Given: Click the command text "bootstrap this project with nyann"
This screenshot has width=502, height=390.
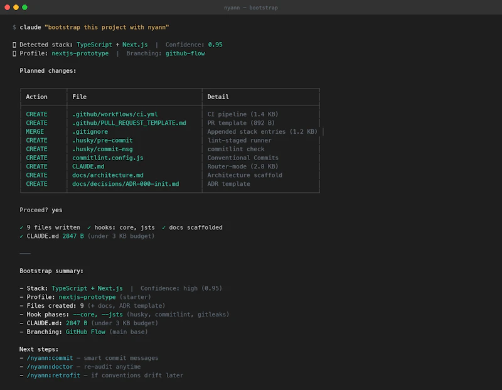Looking at the screenshot, I should (107, 27).
